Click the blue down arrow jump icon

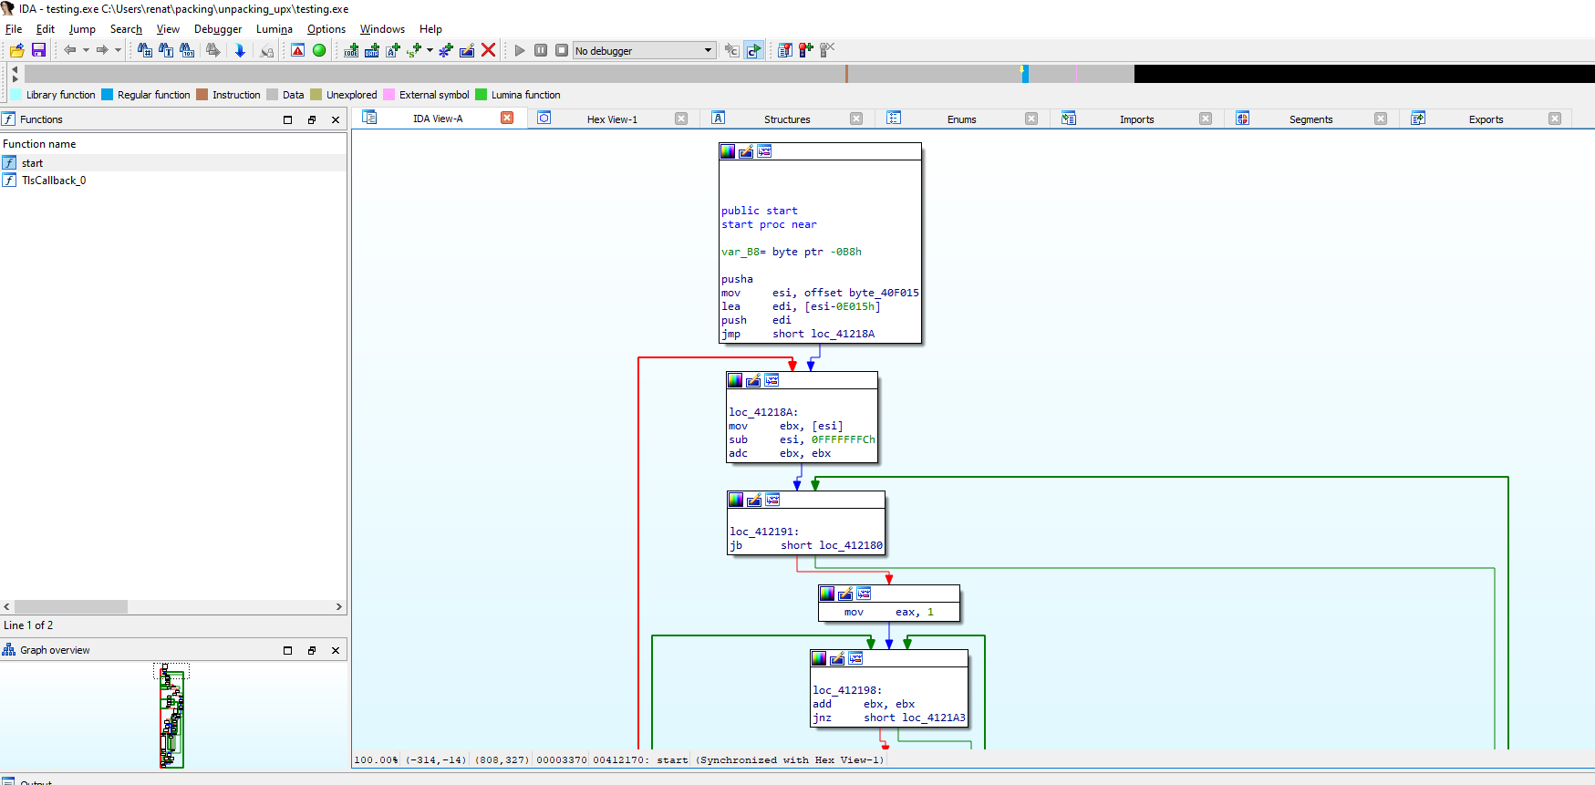[240, 50]
